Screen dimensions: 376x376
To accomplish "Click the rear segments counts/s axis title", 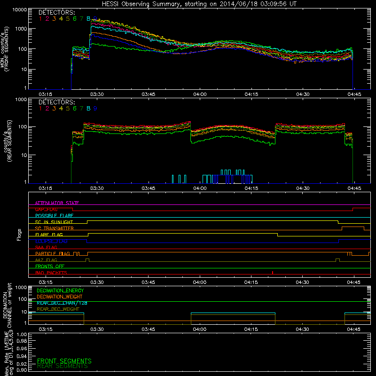I will (x=8, y=141).
